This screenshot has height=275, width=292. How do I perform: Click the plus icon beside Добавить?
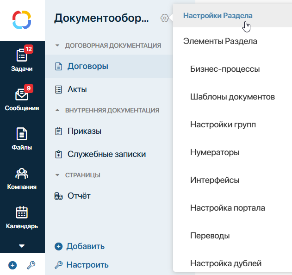coord(58,246)
